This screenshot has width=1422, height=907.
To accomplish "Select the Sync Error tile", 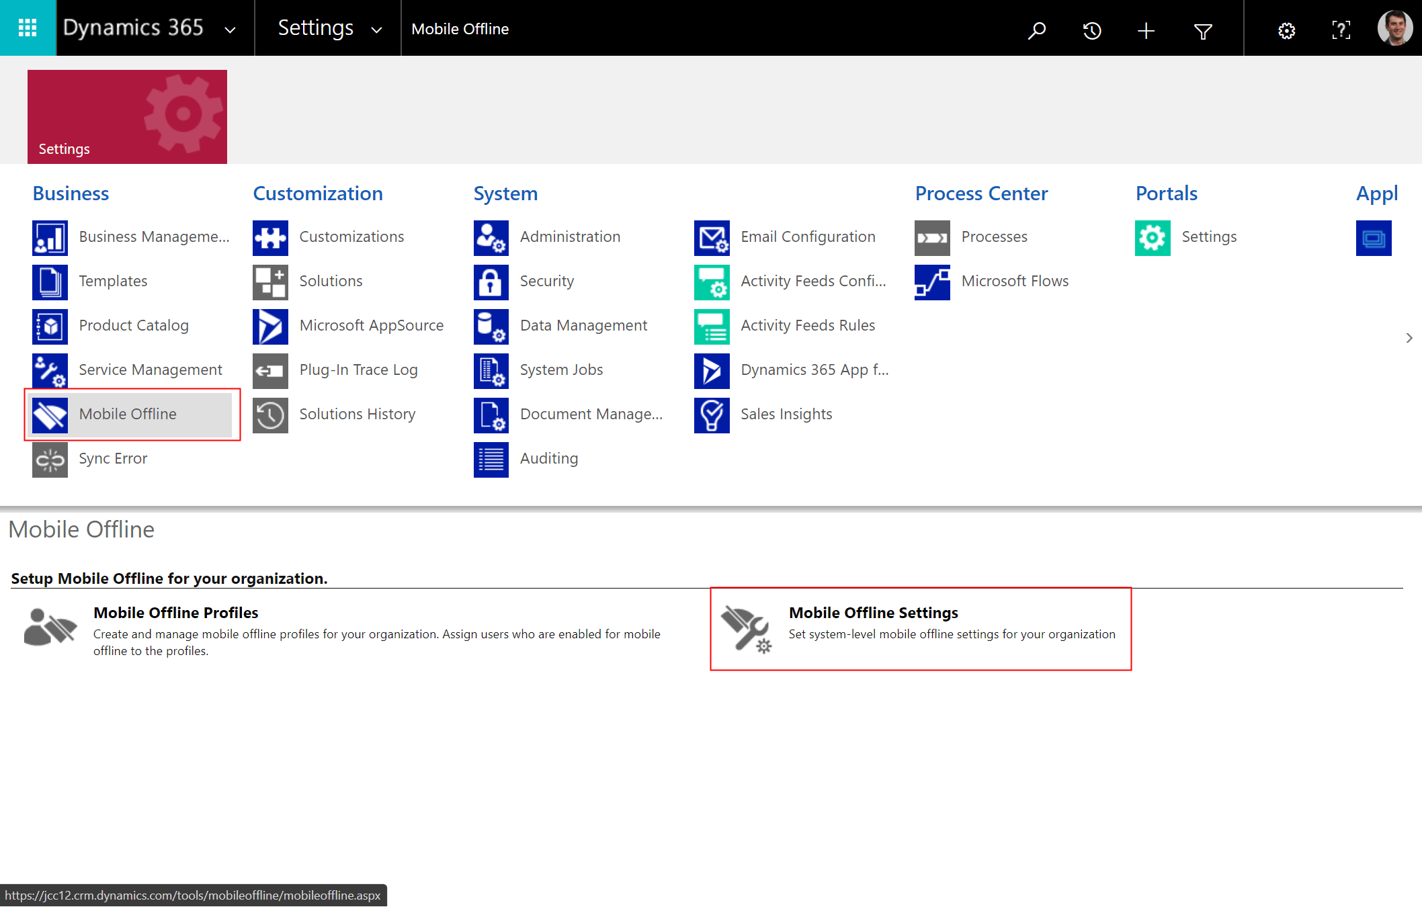I will coord(112,458).
